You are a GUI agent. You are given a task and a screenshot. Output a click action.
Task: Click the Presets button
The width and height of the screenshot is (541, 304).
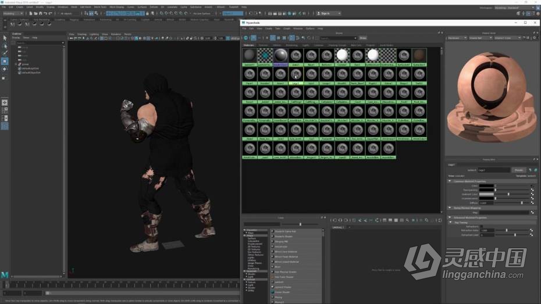[518, 170]
